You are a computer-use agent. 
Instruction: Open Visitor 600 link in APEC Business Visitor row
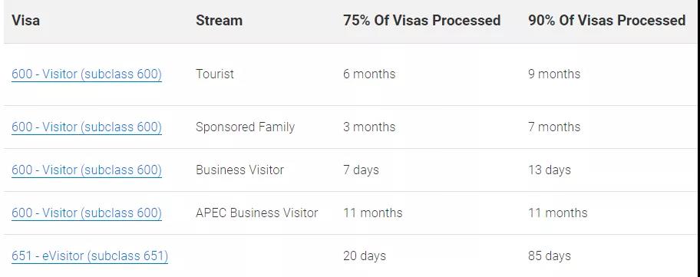[87, 213]
